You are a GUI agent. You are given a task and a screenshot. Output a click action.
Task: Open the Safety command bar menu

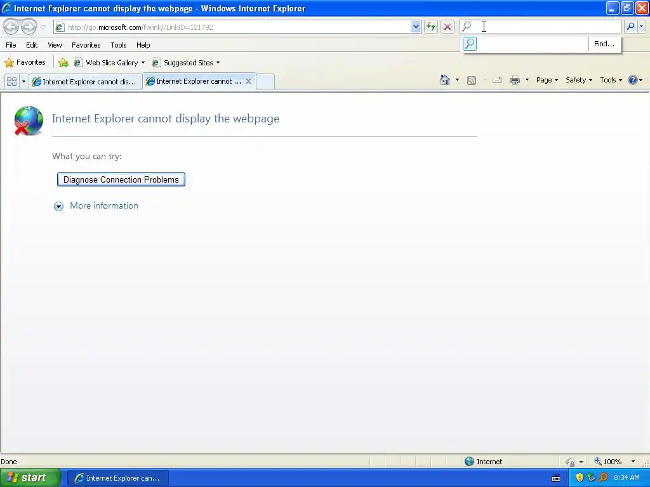click(x=579, y=80)
